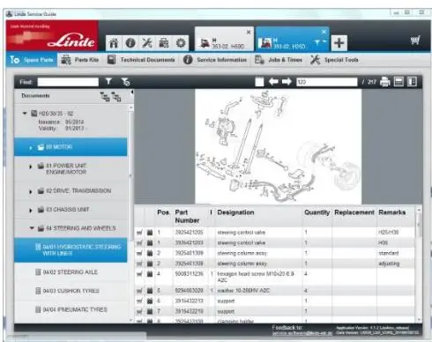Print the current page
The image size is (432, 342).
click(384, 82)
